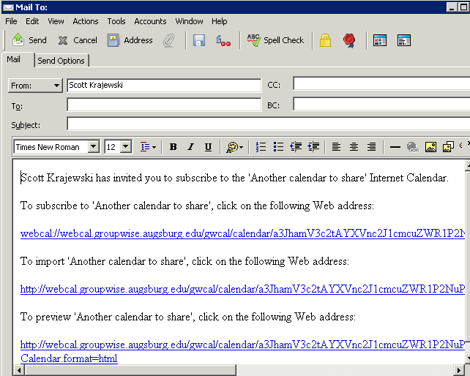The width and height of the screenshot is (470, 376).
Task: Digitally sign with red seal icon
Action: (349, 40)
